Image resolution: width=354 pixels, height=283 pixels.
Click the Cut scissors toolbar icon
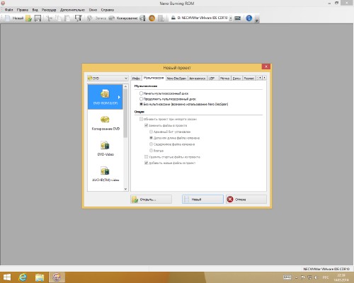click(49, 18)
